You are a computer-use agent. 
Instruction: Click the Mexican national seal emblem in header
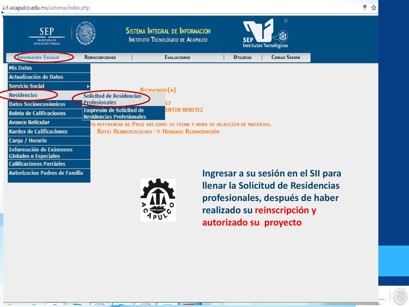pyautogui.click(x=85, y=34)
